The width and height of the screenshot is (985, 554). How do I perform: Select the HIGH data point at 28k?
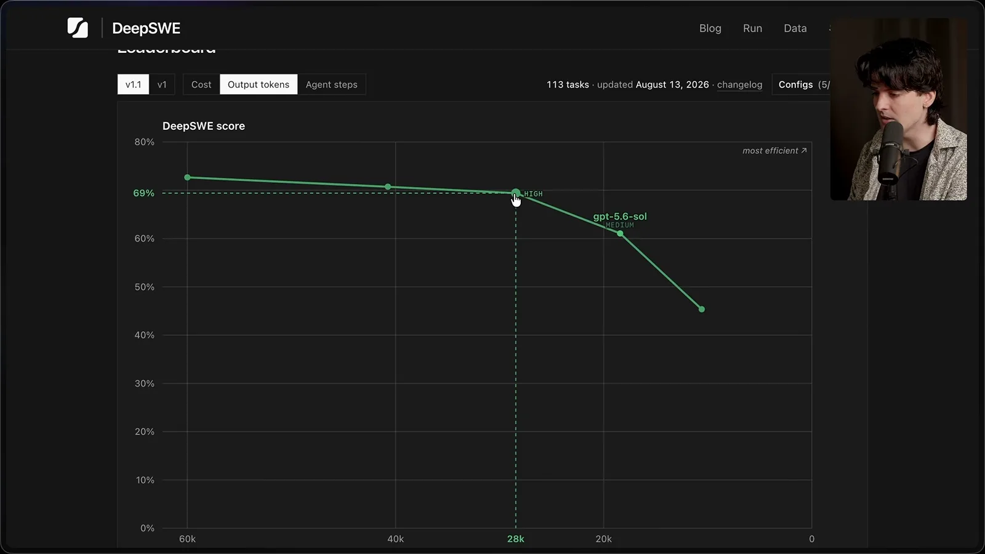pos(516,193)
